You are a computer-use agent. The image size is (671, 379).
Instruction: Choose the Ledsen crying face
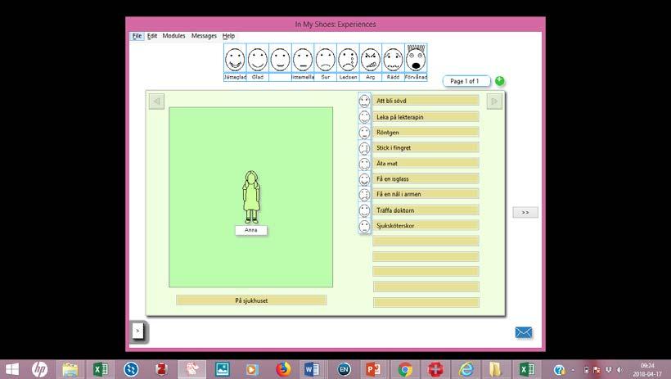[x=348, y=59]
